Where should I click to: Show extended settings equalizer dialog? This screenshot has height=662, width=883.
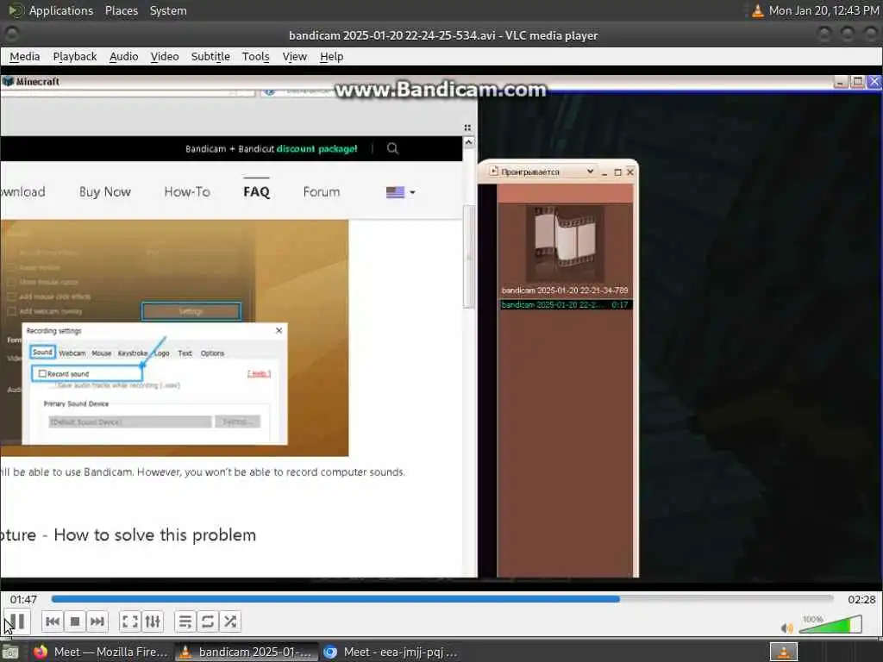tap(153, 621)
